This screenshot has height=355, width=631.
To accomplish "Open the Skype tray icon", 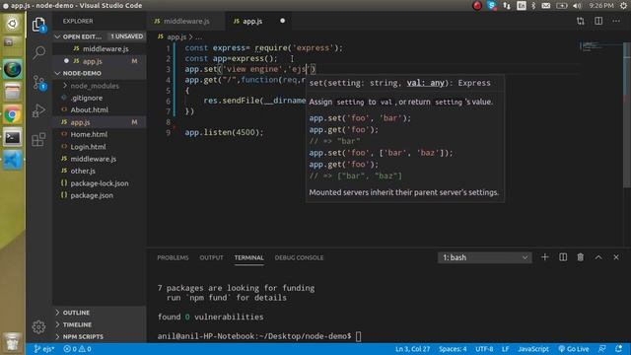I will tap(491, 6).
